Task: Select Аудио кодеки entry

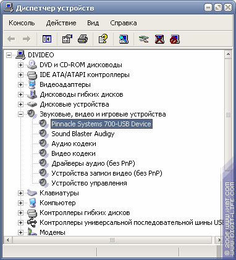Action: (74, 144)
